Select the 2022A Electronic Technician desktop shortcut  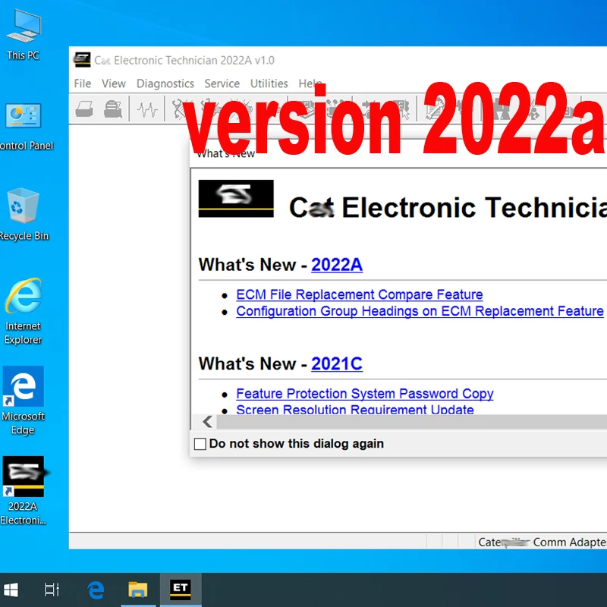coord(24,491)
